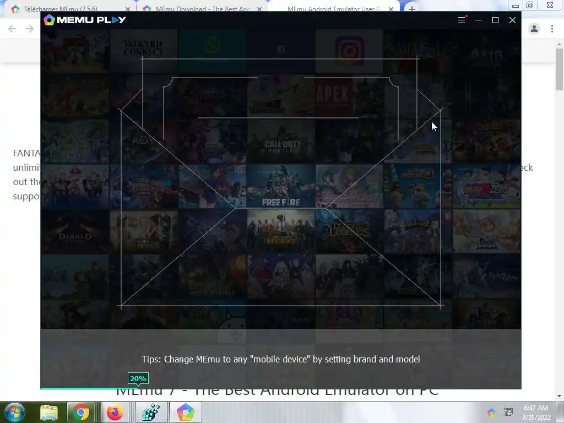Viewport: 564px width, 423px height.
Task: Open a new Chrome tab
Action: pyautogui.click(x=412, y=8)
